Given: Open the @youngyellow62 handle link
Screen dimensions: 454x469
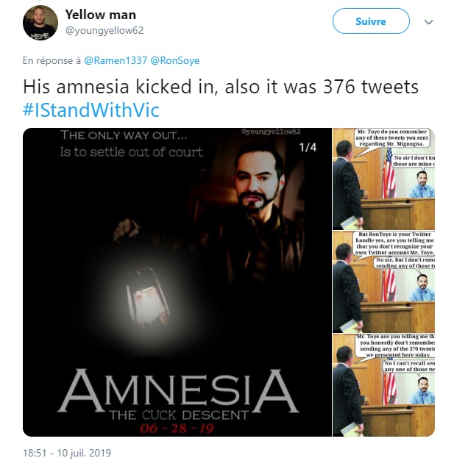Looking at the screenshot, I should click(x=104, y=31).
